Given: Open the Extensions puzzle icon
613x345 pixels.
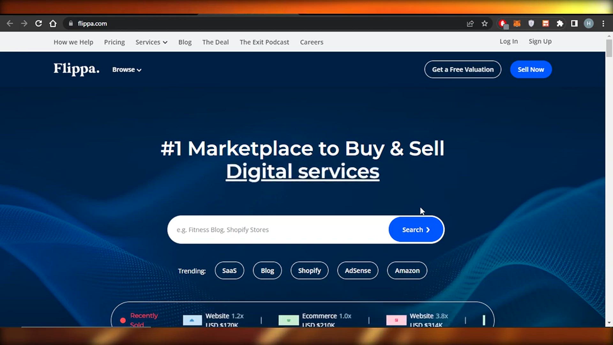Looking at the screenshot, I should click(560, 24).
